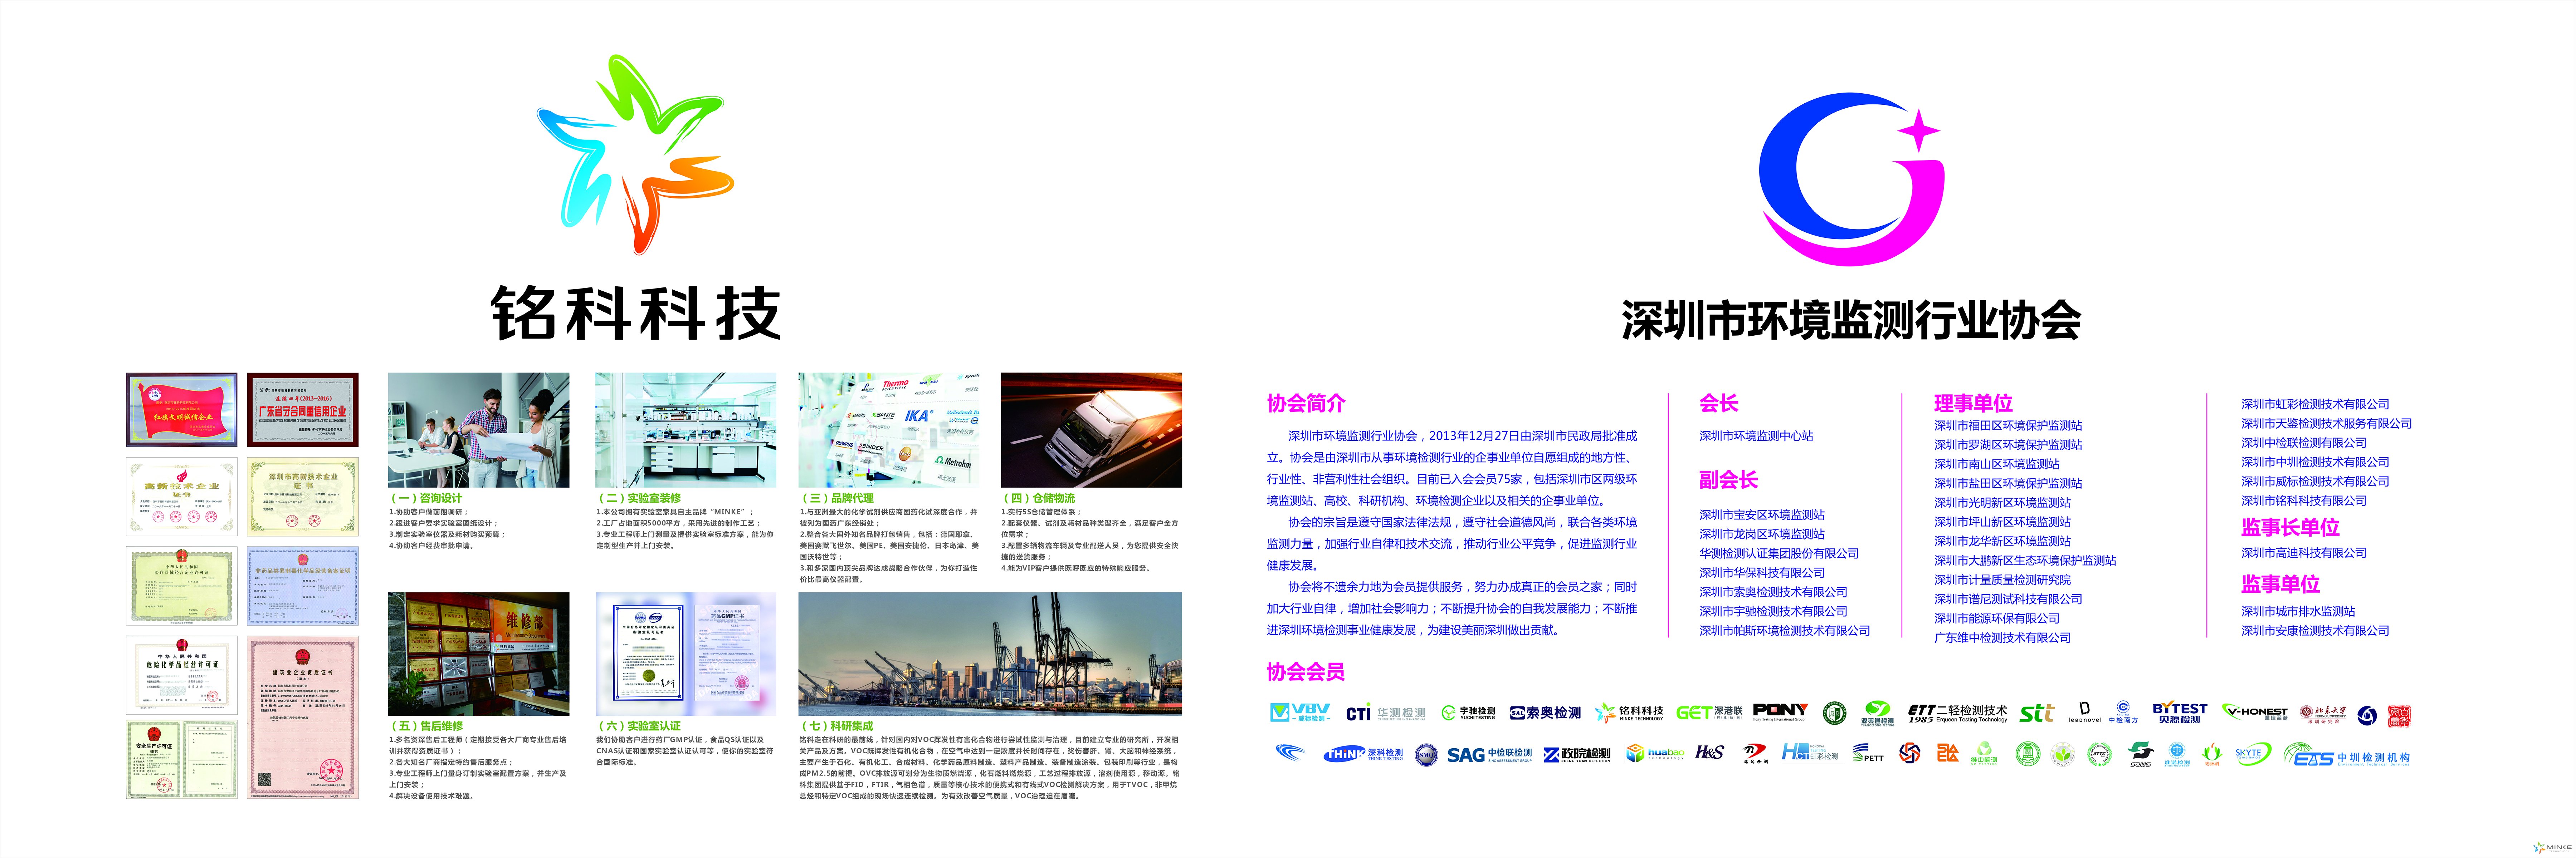Click 深圳市高迪科技有限公司 entry
Image resolution: width=2576 pixels, height=858 pixels.
(2304, 553)
